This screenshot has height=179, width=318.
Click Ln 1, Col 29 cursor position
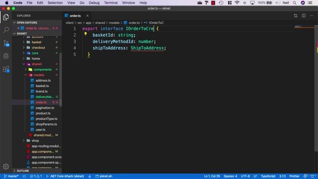(x=212, y=176)
